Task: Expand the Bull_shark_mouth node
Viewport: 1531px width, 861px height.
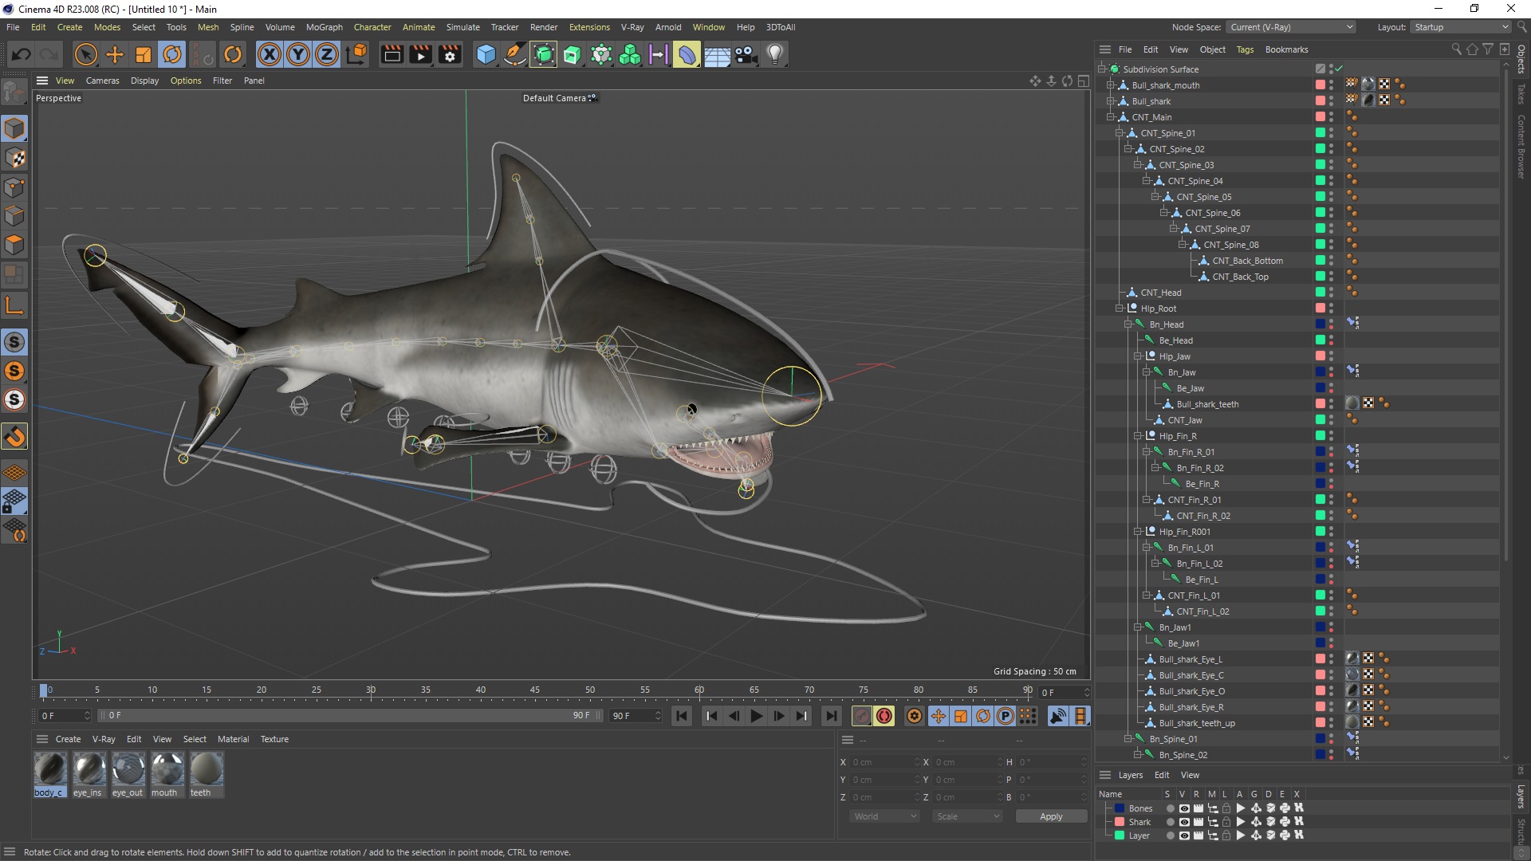Action: click(1110, 85)
